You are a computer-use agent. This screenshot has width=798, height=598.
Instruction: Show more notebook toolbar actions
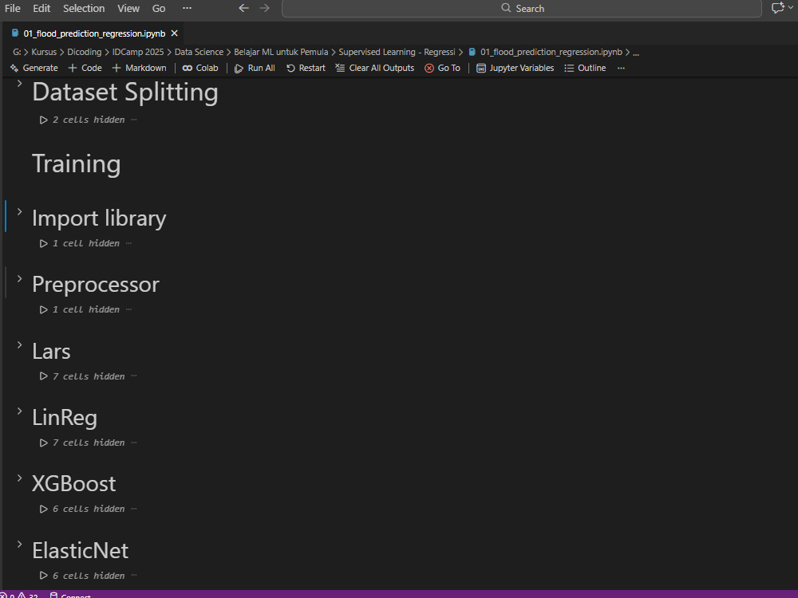[621, 68]
